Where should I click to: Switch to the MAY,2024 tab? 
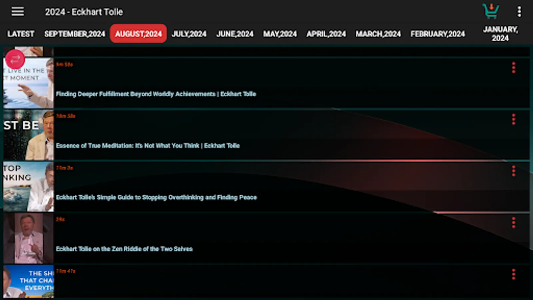[280, 34]
